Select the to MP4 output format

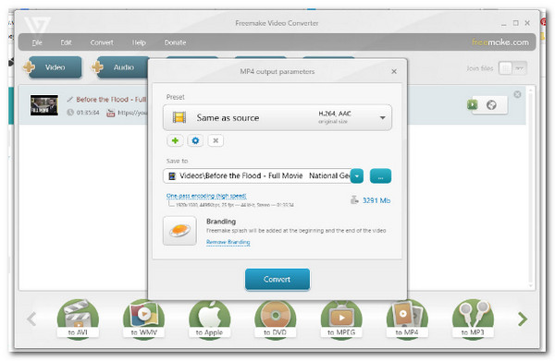click(407, 319)
